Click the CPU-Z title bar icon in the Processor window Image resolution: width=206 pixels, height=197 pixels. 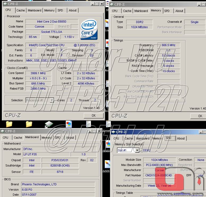click(x=5, y=4)
